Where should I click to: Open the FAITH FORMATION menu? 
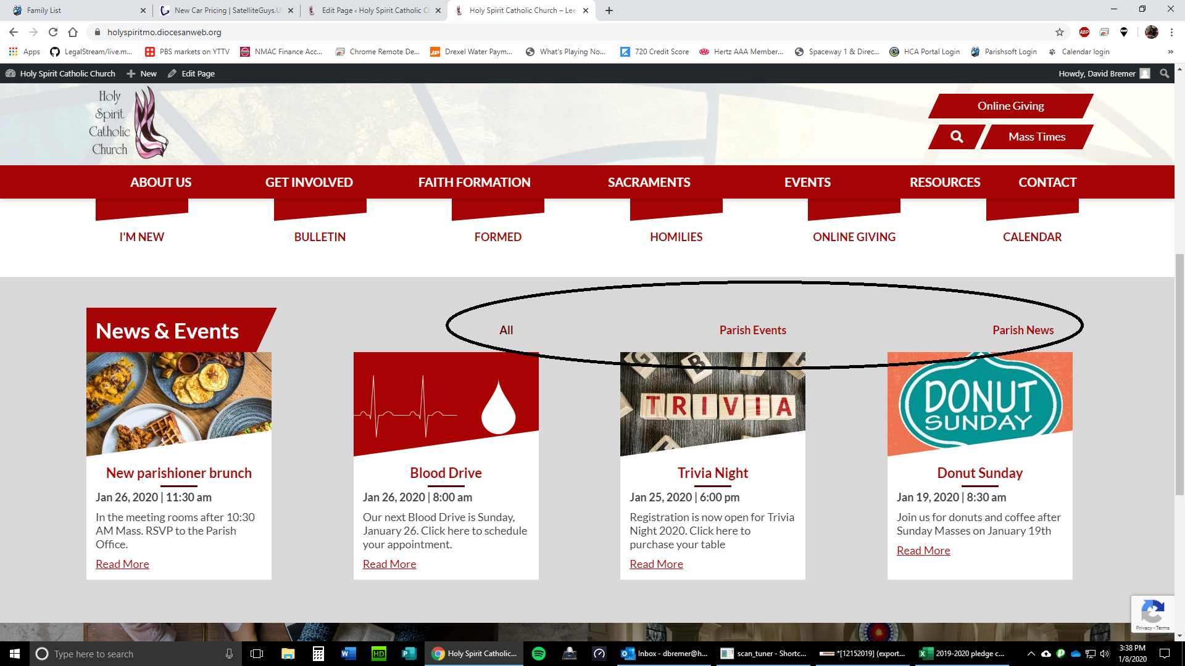474,183
